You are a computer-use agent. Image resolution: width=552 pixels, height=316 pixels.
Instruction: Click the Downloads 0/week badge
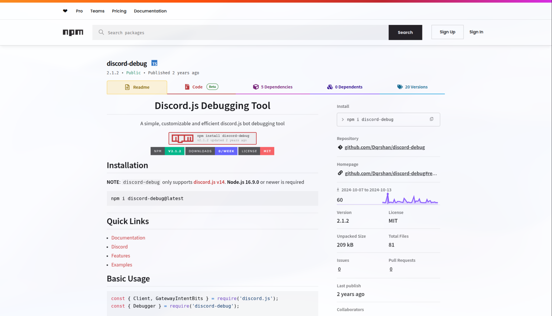coord(211,151)
